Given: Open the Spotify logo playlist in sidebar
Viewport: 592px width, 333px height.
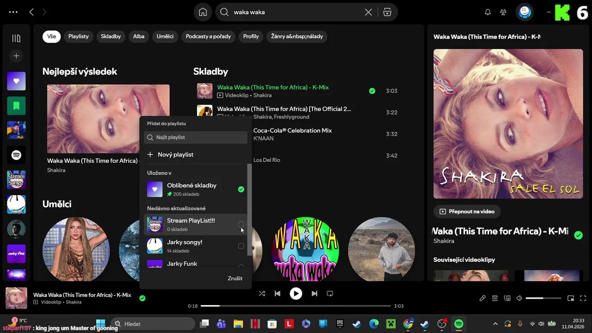Looking at the screenshot, I should (x=16, y=155).
